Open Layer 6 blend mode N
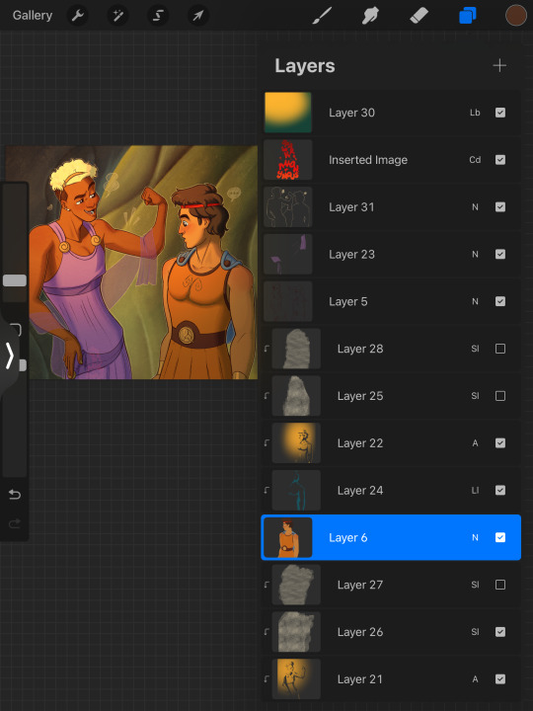533x711 pixels. [x=475, y=537]
